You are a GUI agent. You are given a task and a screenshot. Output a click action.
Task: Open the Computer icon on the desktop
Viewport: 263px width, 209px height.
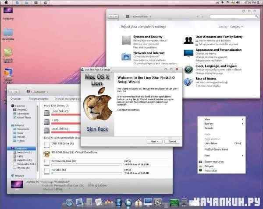coord(8,10)
